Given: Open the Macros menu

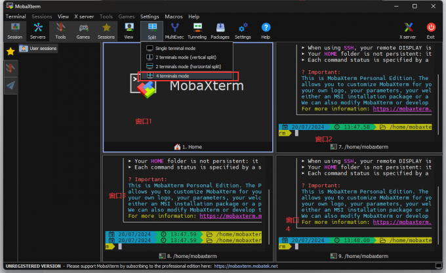Looking at the screenshot, I should point(174,16).
